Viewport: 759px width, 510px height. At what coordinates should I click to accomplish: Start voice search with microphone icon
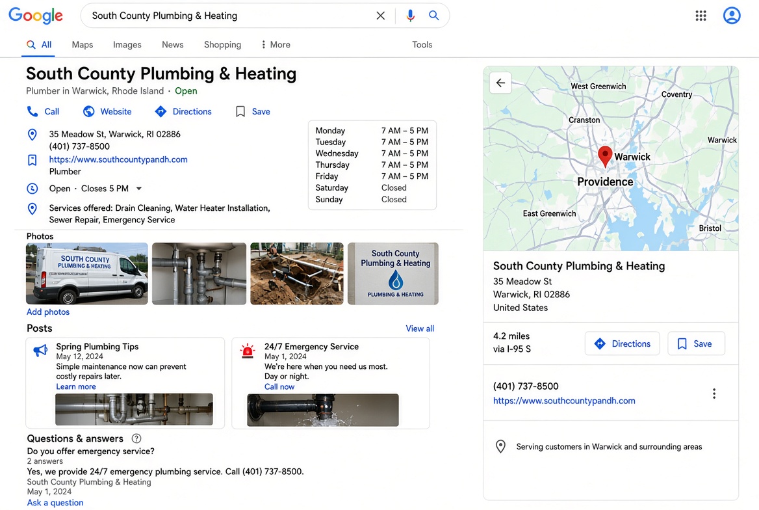coord(410,16)
